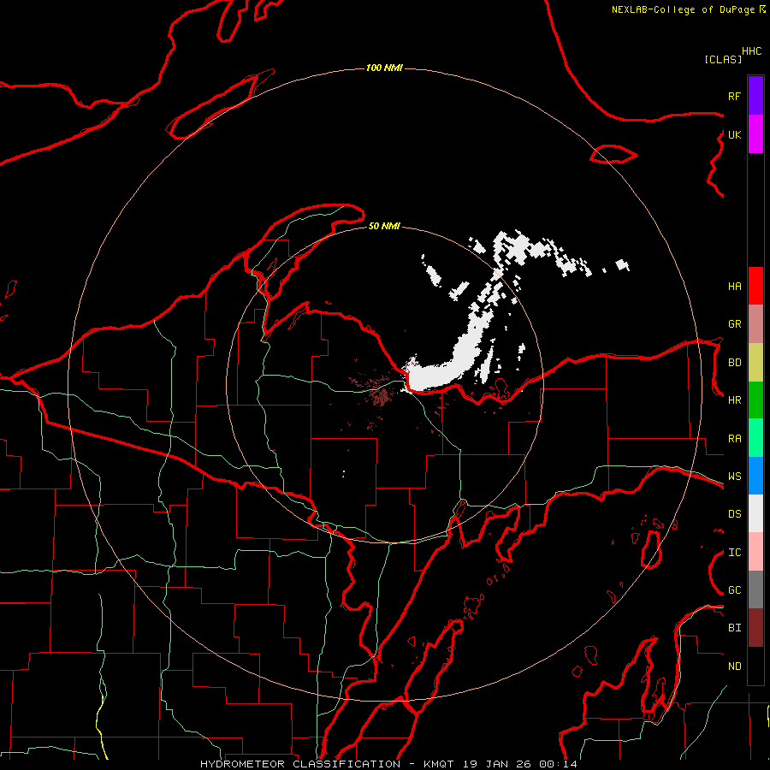Choose the blue WS legend swatch

pos(755,476)
